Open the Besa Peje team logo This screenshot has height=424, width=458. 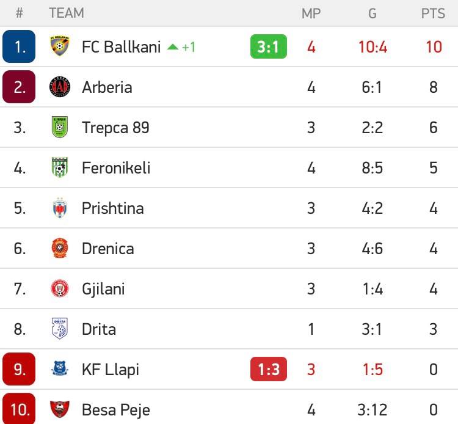(60, 409)
